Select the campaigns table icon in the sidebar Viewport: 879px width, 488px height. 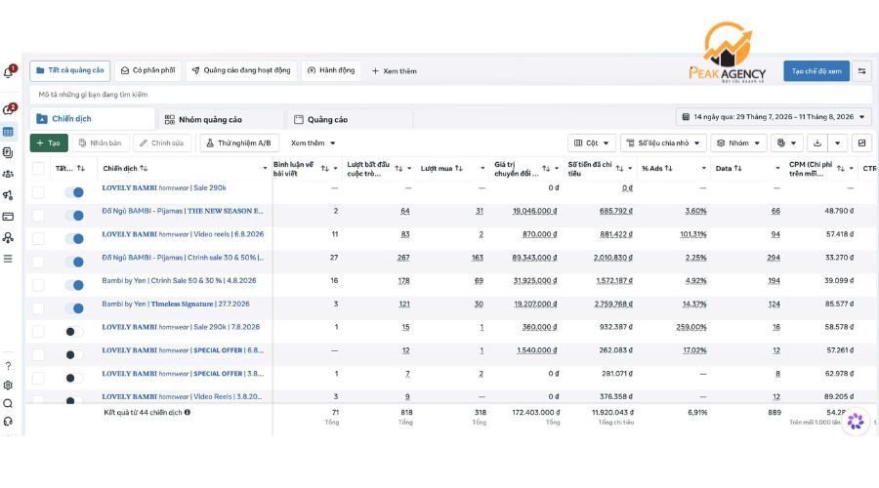[x=8, y=132]
